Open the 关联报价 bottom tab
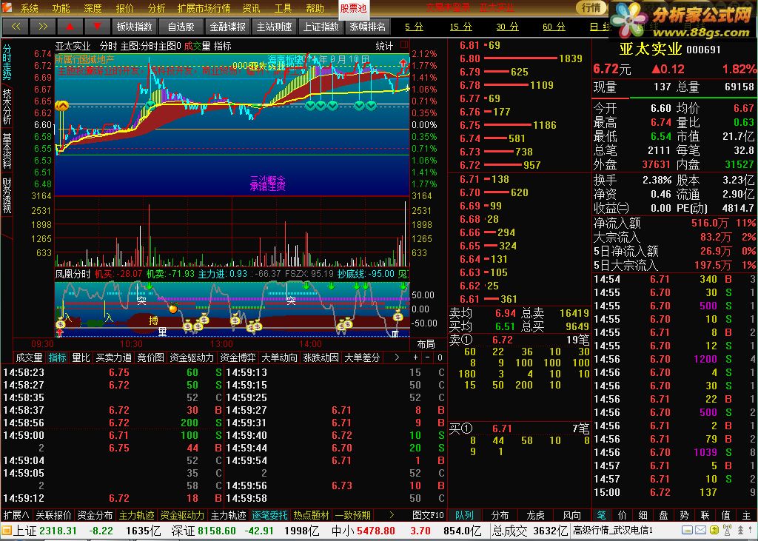This screenshot has height=541, width=758. click(x=53, y=515)
